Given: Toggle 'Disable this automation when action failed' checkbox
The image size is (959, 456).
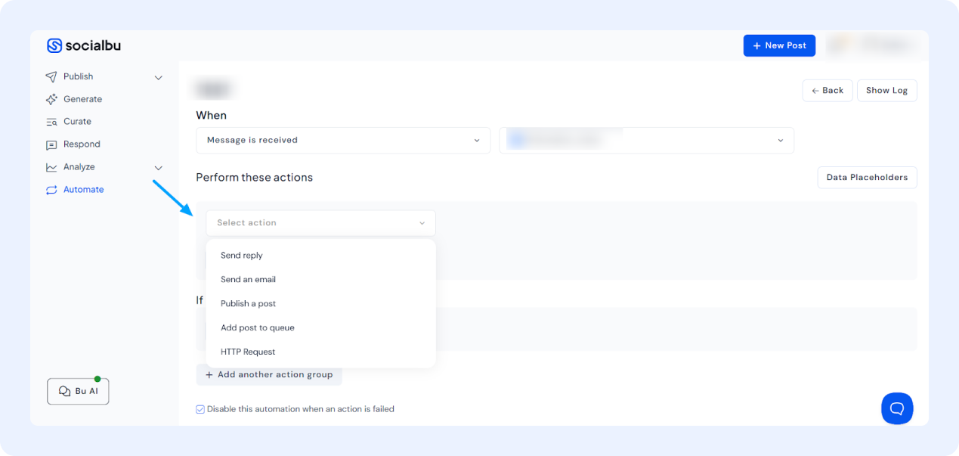Looking at the screenshot, I should (x=200, y=409).
